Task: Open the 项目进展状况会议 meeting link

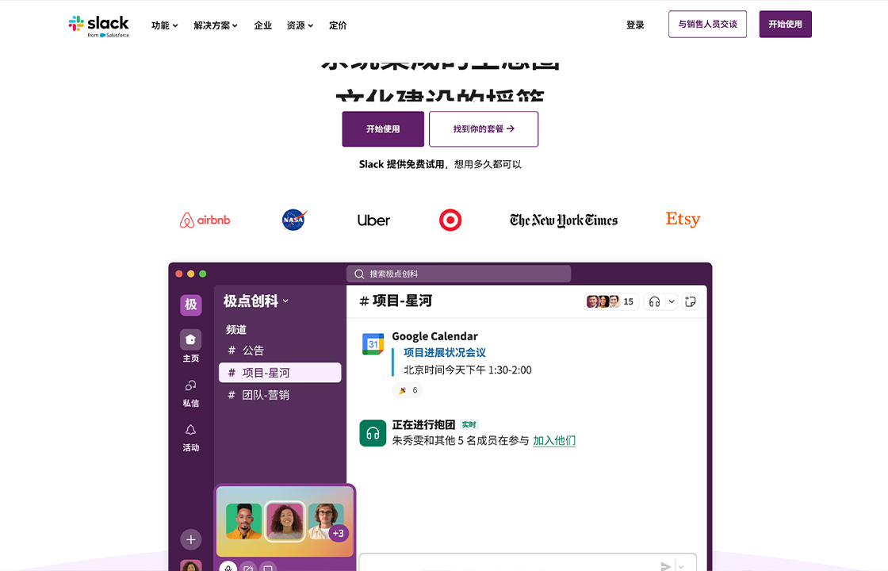Action: click(445, 352)
